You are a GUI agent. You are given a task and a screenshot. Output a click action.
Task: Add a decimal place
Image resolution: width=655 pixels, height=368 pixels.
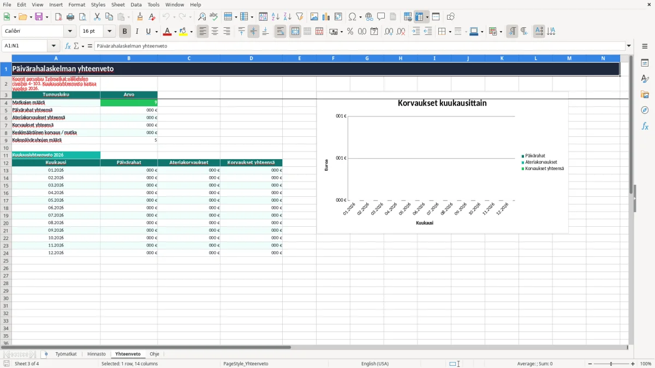click(x=389, y=32)
